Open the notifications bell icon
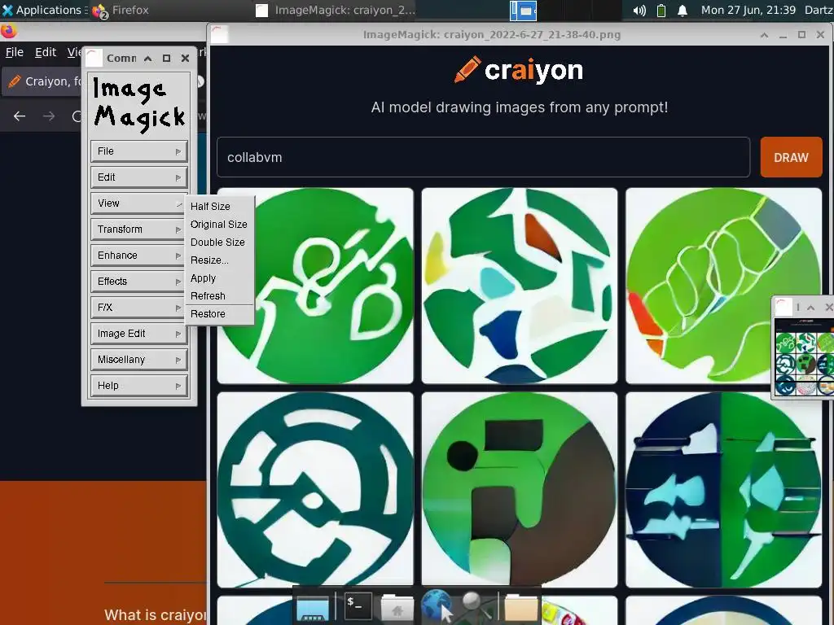 point(683,10)
